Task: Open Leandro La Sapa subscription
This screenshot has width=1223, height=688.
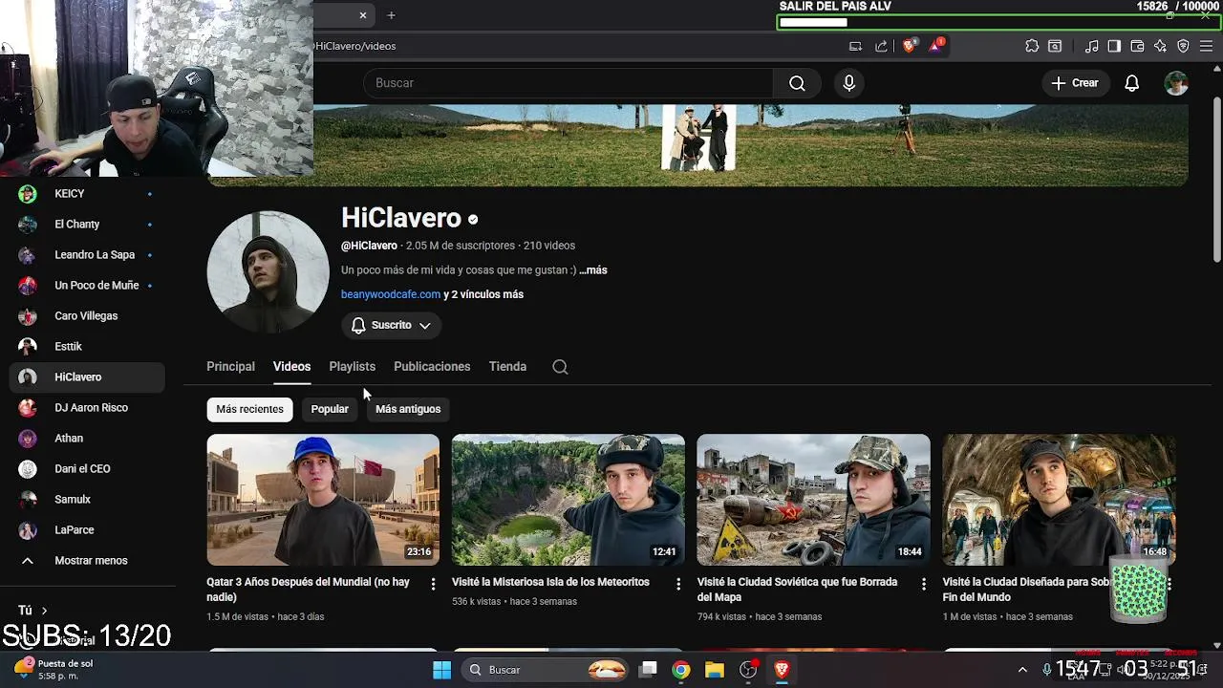Action: pyautogui.click(x=86, y=255)
